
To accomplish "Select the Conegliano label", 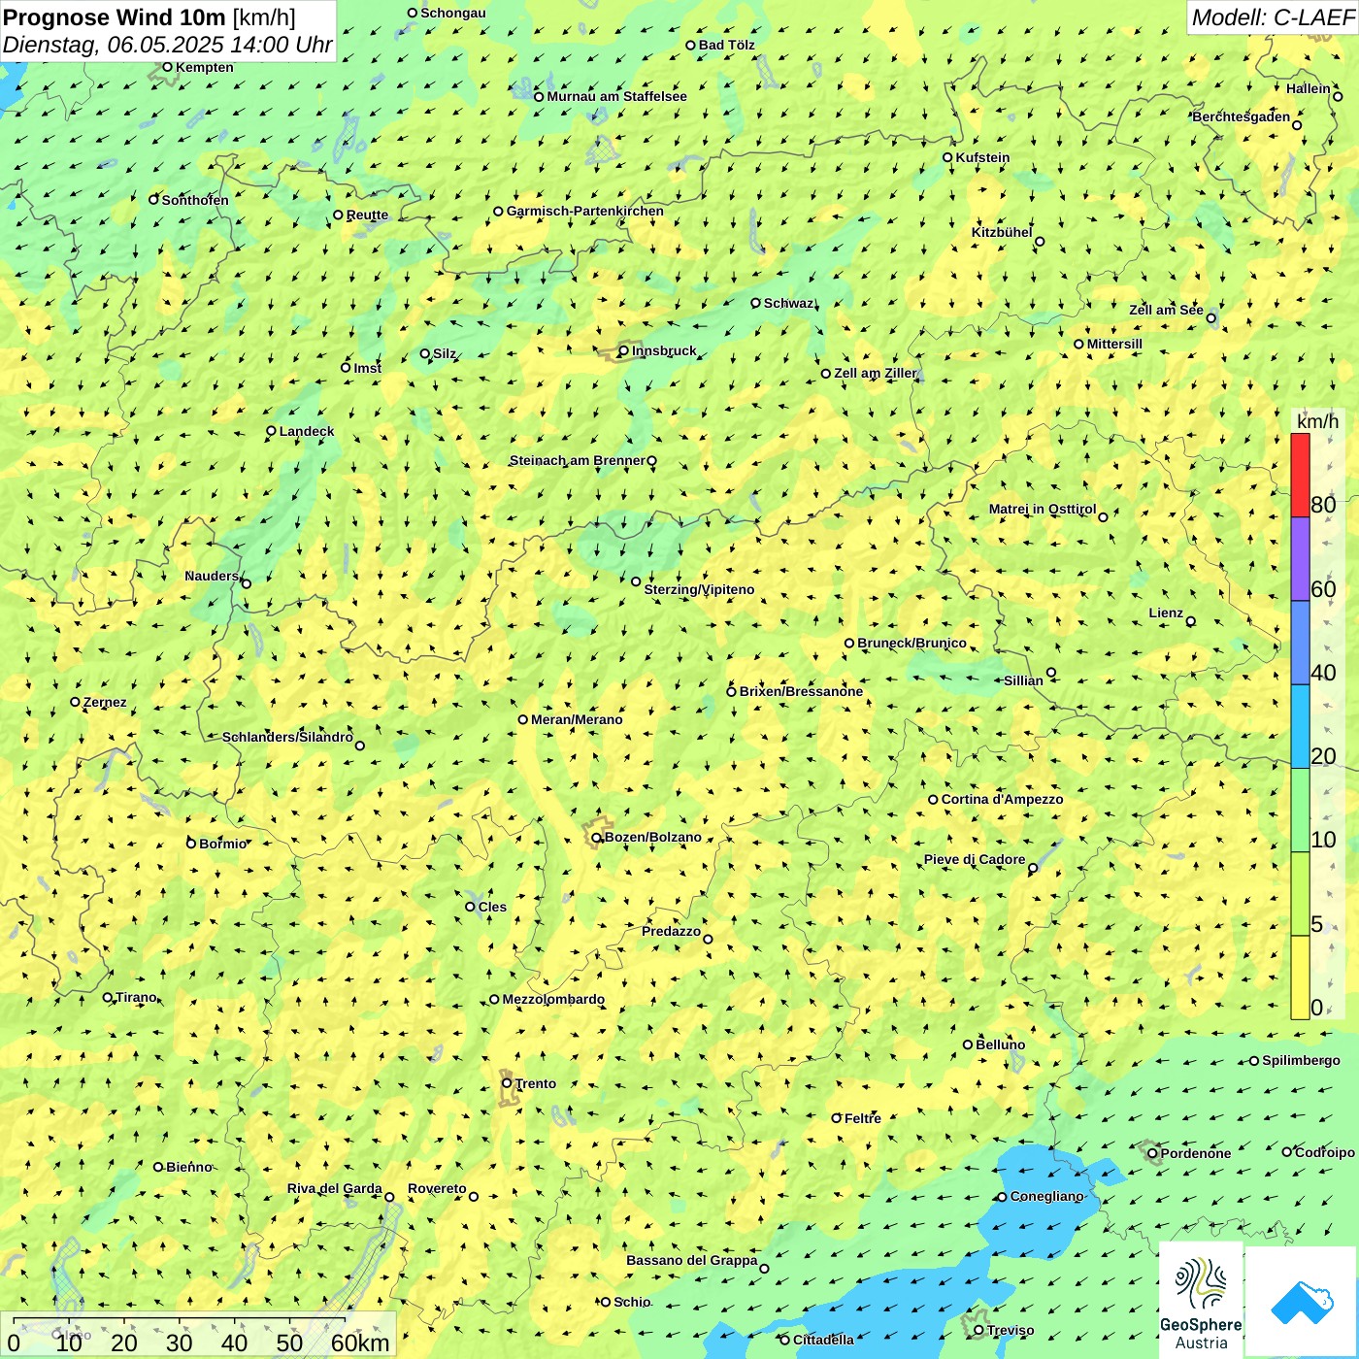I will point(1046,1196).
